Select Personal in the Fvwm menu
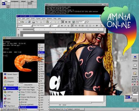This screenshot has height=111, width=139. (11, 85)
